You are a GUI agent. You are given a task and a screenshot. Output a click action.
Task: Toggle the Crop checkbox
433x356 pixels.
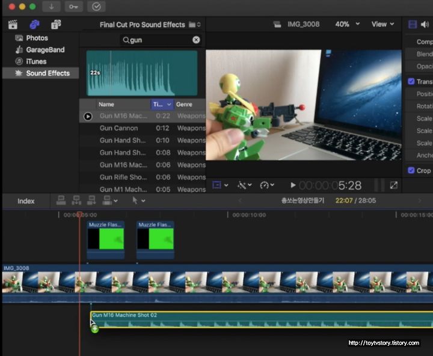coord(411,170)
